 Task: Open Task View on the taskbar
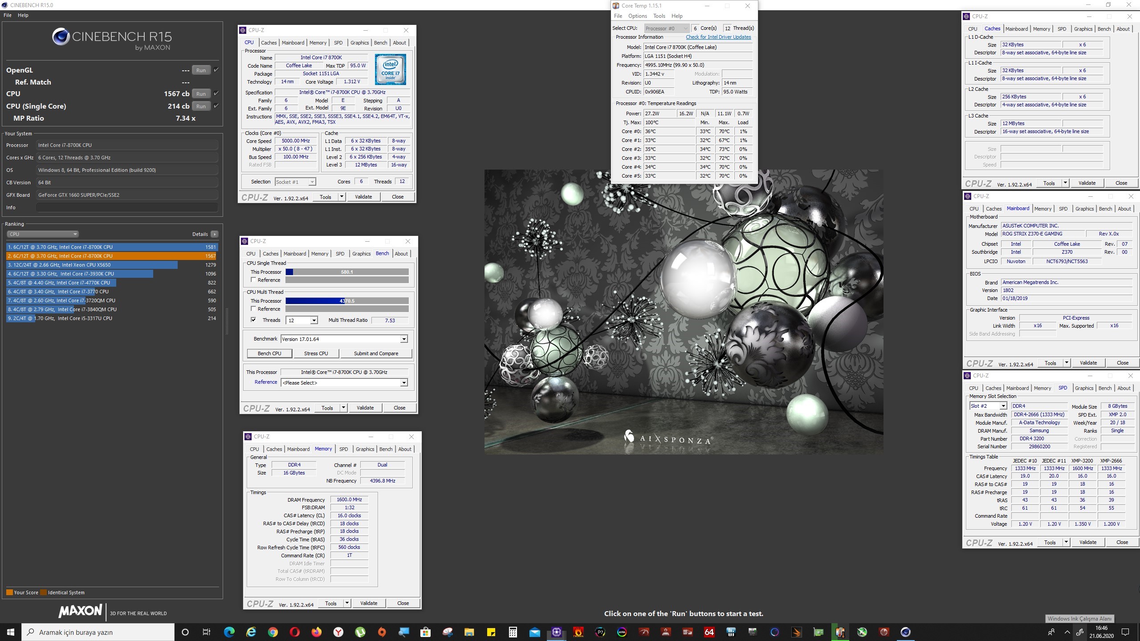207,632
